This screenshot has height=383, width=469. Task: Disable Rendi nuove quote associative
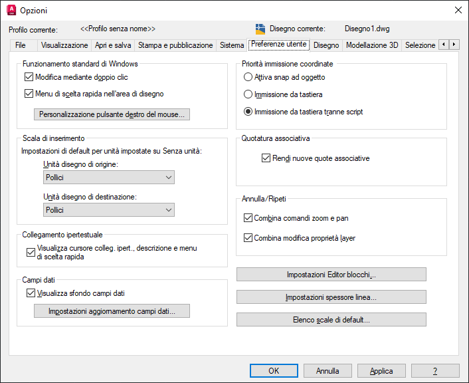267,158
